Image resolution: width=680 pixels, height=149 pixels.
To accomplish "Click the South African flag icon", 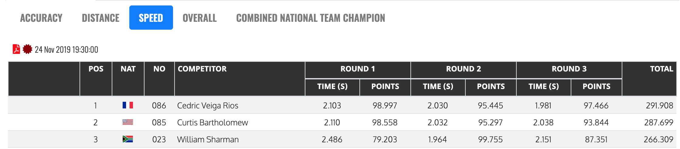I will (x=128, y=139).
